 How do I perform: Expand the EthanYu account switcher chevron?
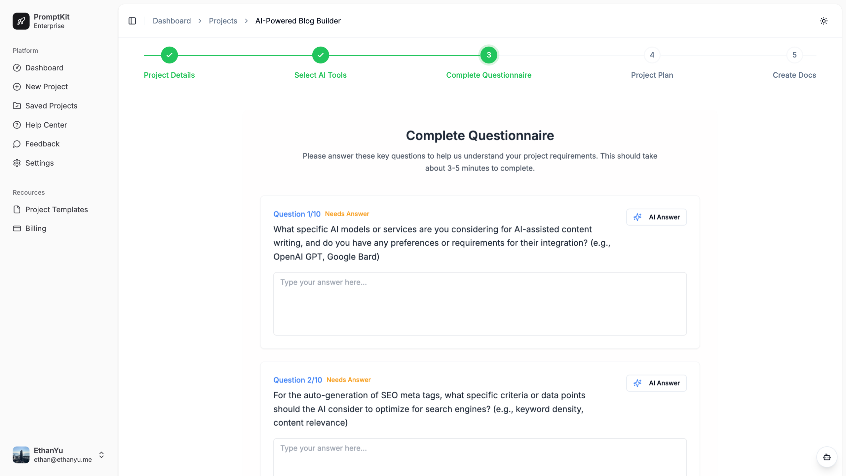[x=101, y=455]
